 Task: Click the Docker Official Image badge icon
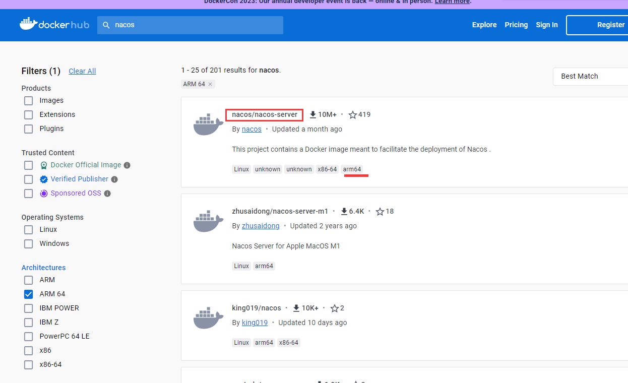point(44,165)
